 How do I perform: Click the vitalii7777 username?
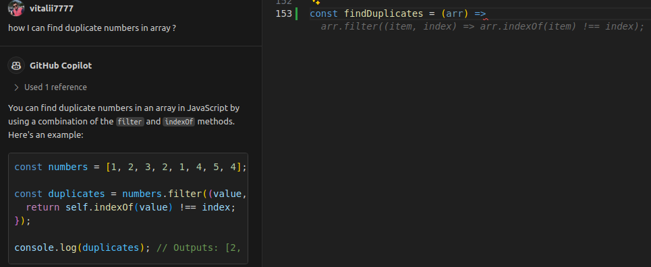51,8
